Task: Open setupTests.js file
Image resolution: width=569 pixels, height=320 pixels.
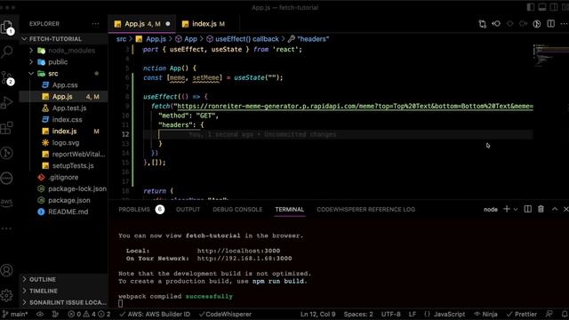Action: (x=64, y=166)
